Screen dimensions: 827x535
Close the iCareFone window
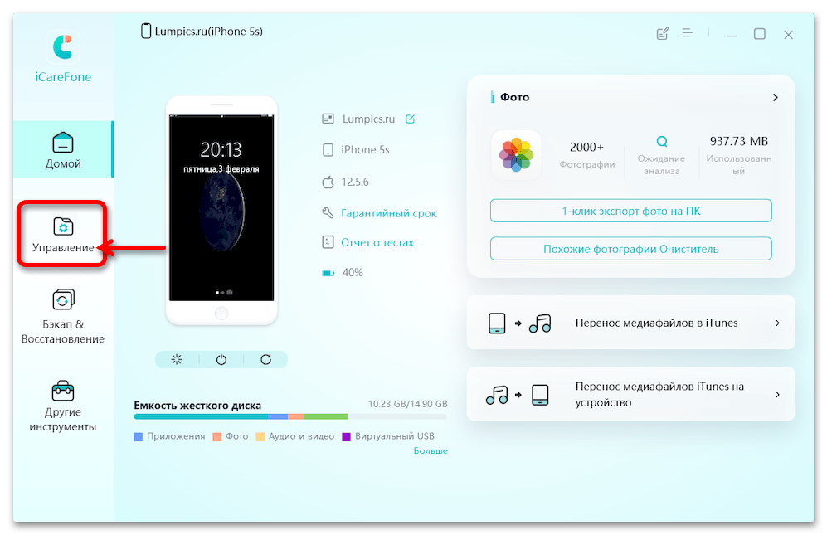[789, 35]
